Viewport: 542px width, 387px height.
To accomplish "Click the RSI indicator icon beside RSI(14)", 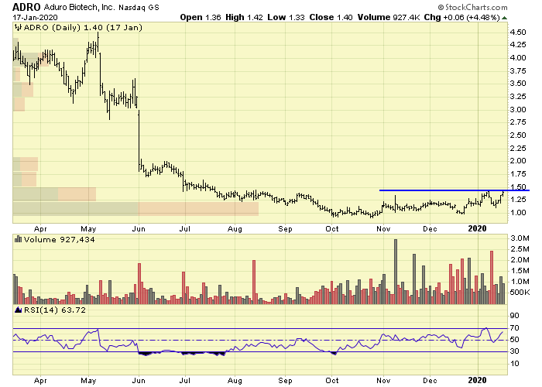I will (19, 310).
